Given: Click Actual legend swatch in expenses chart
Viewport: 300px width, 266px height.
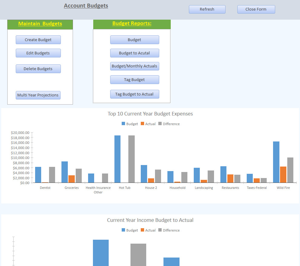Looking at the screenshot, I should point(142,124).
